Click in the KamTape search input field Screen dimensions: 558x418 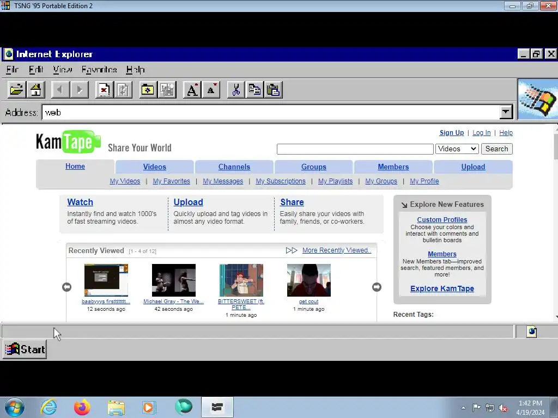click(355, 149)
